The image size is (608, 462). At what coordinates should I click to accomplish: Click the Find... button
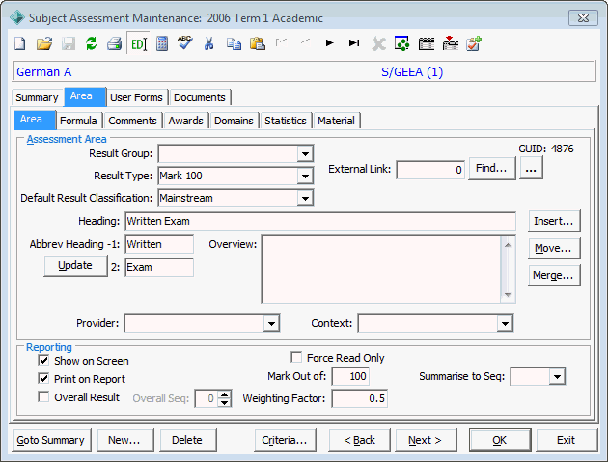491,168
